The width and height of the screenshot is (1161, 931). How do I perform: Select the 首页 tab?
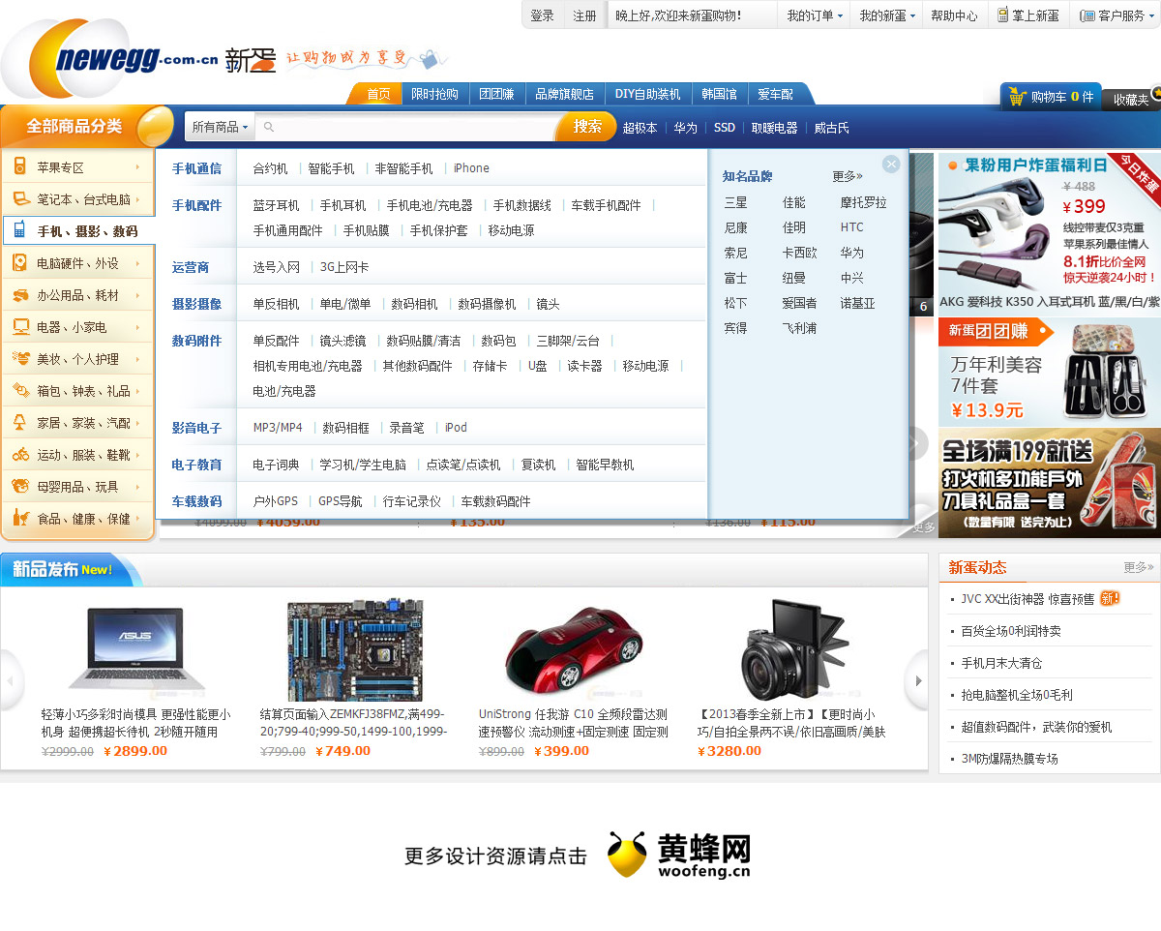pos(378,94)
